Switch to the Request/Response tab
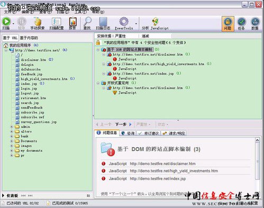Viewport: 264px width, 208px height. coord(174,133)
